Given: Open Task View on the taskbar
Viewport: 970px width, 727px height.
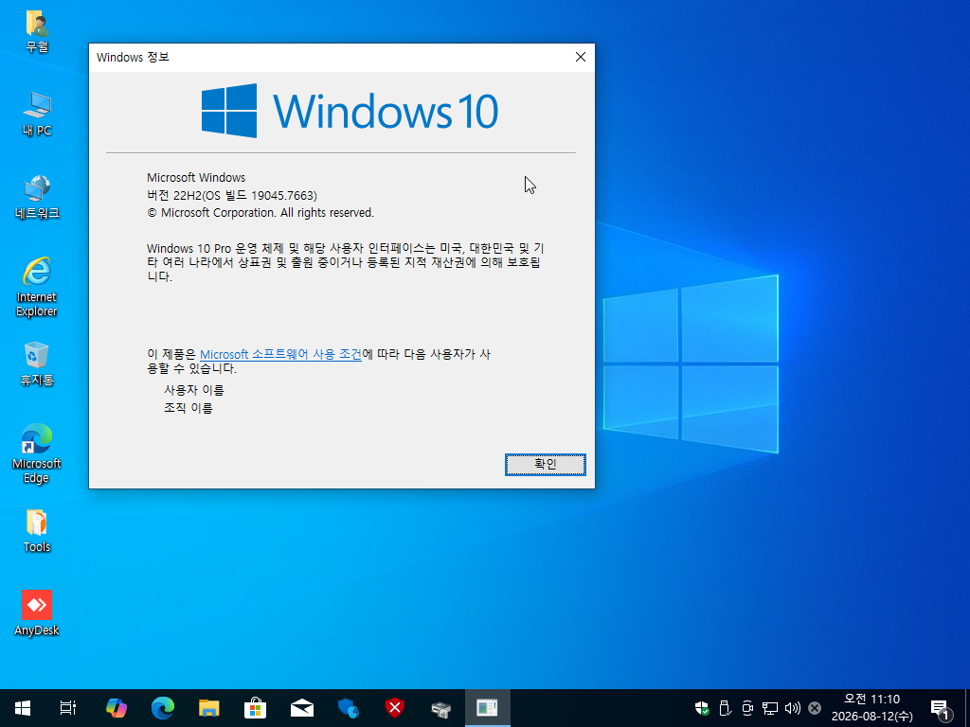Looking at the screenshot, I should pyautogui.click(x=68, y=708).
